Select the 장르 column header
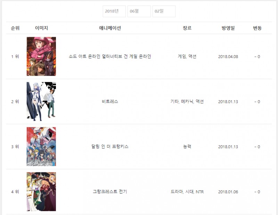 (187, 28)
